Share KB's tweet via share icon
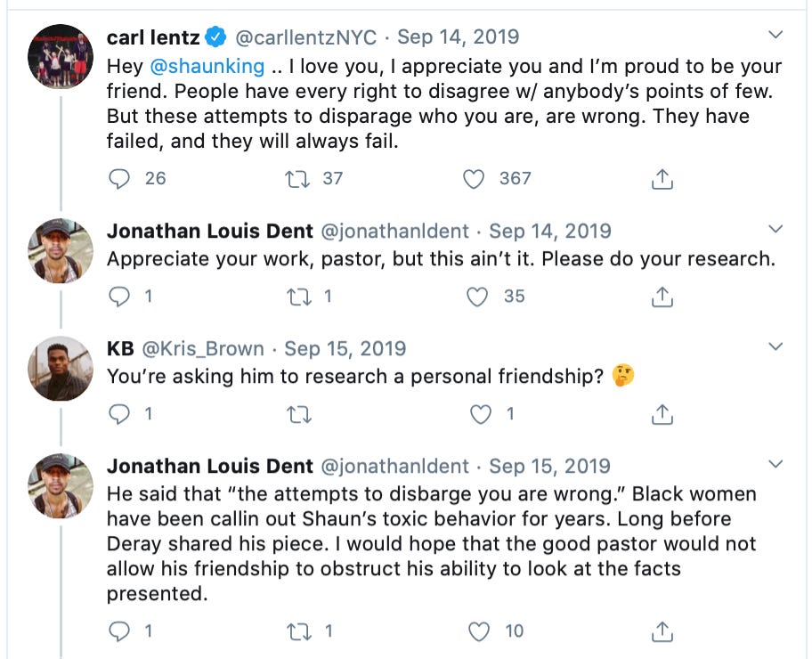Image resolution: width=812 pixels, height=659 pixels. coord(662,414)
